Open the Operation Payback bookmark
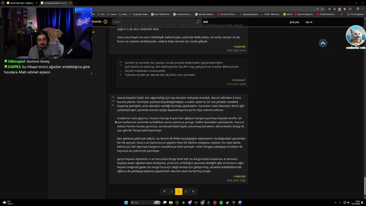The height and width of the screenshot is (206, 366). point(205,14)
